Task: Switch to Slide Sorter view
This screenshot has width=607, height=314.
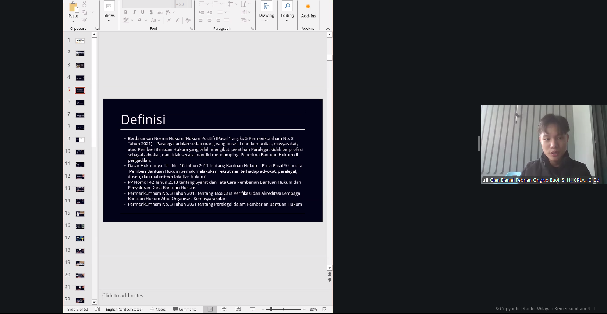Action: coord(224,309)
